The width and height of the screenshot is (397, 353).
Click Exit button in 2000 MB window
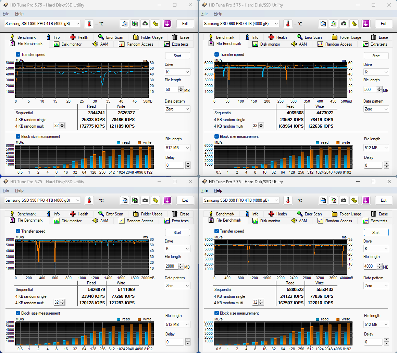coord(185,200)
